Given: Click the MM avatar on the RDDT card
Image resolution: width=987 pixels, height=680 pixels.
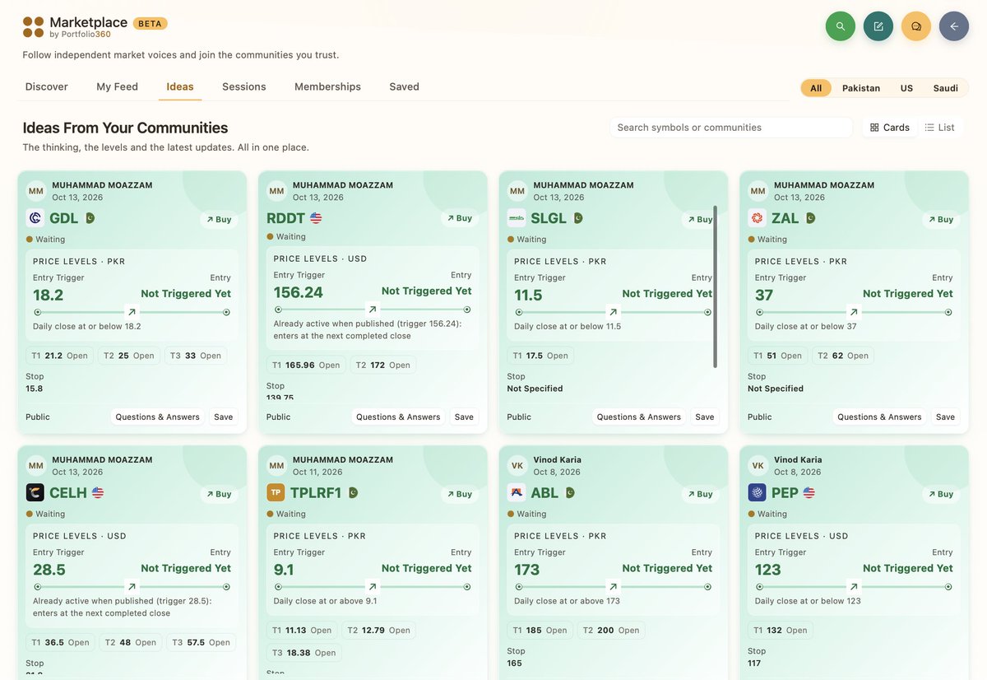Looking at the screenshot, I should pos(276,191).
